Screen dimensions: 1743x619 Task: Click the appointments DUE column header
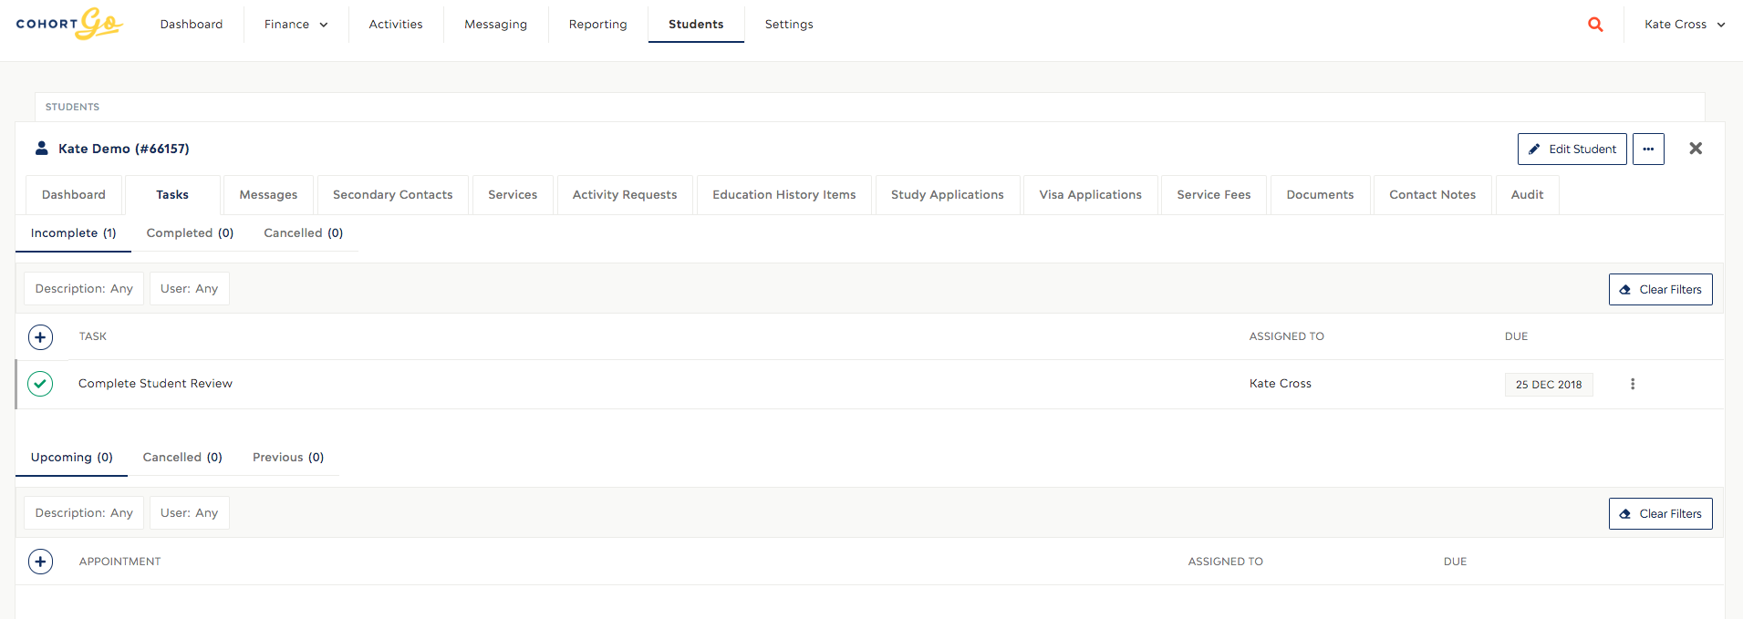pos(1456,562)
